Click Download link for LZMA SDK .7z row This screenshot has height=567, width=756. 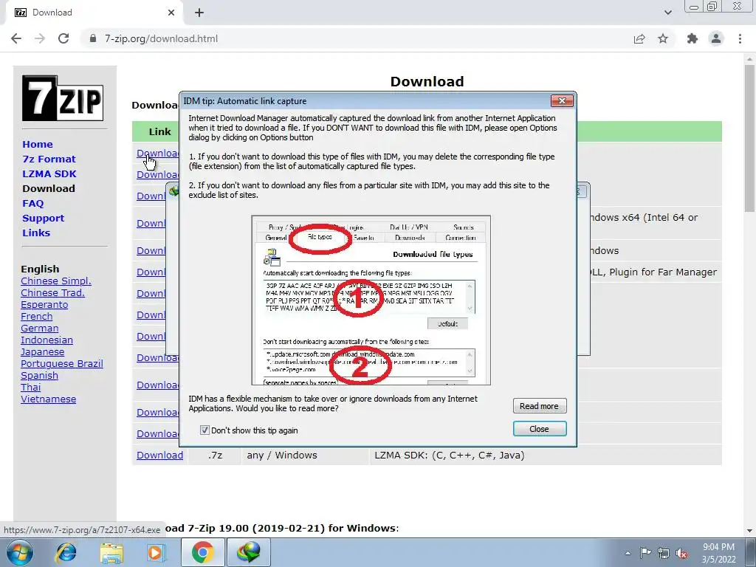(x=159, y=455)
